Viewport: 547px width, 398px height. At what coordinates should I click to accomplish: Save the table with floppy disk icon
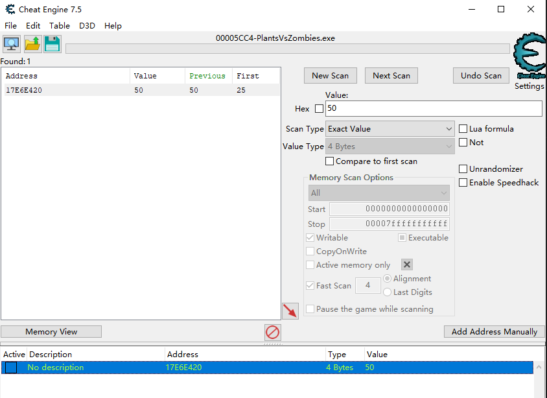52,44
